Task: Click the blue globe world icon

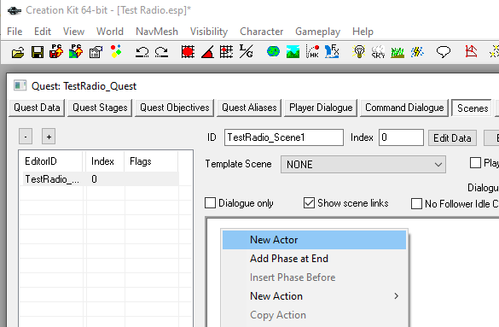Action: pyautogui.click(x=273, y=51)
